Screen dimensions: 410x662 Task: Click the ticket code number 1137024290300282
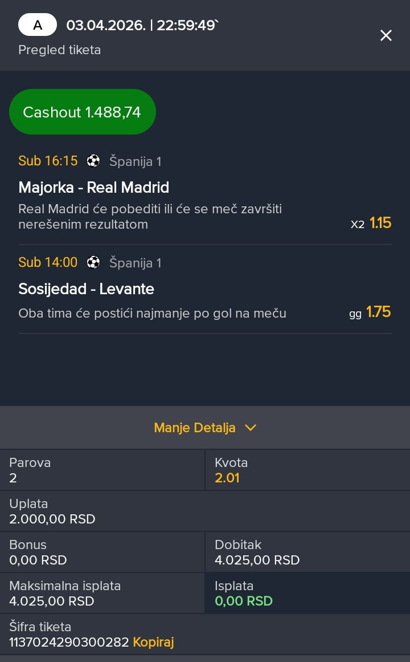pos(69,642)
